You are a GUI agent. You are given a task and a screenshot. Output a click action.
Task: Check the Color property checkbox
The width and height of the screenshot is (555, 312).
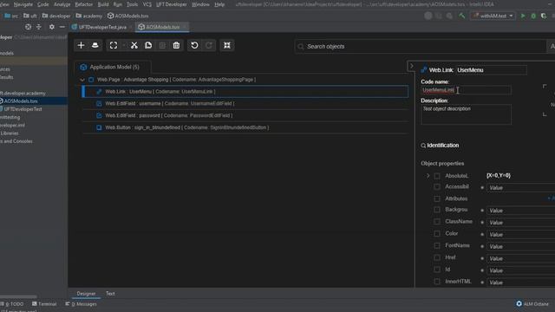pos(437,234)
